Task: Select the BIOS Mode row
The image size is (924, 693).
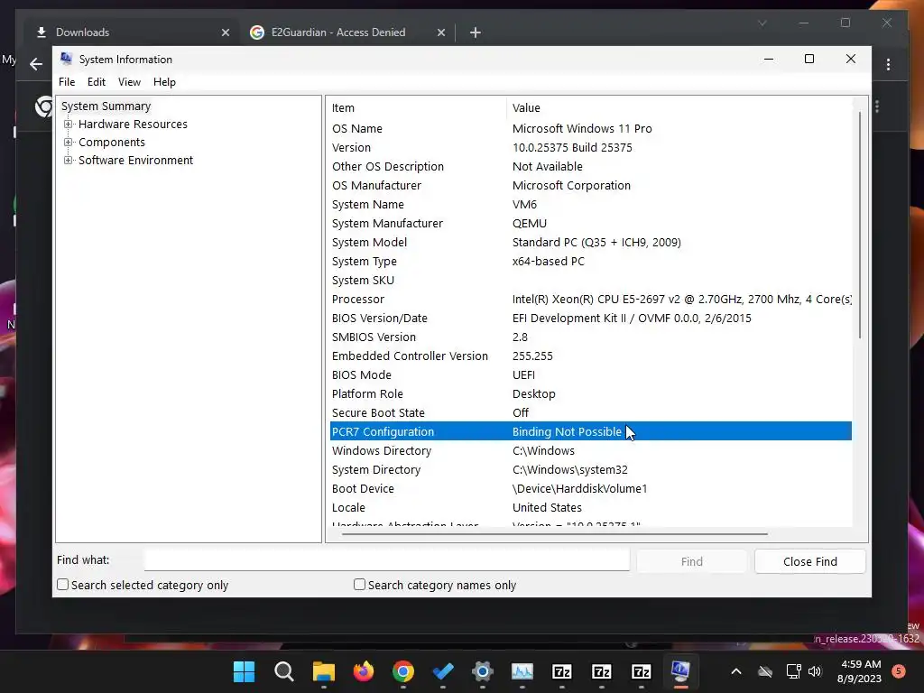Action: pyautogui.click(x=590, y=374)
